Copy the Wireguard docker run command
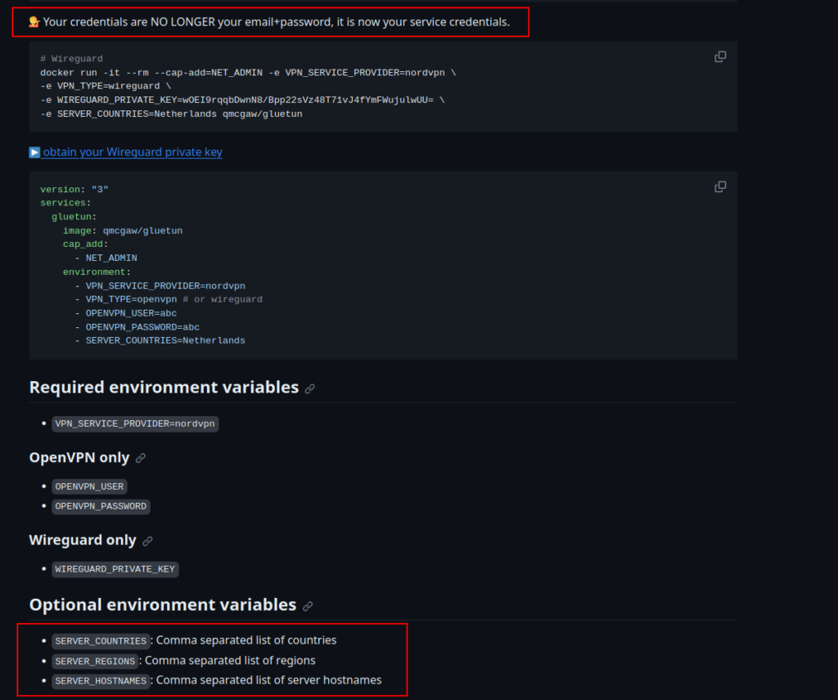 click(720, 56)
